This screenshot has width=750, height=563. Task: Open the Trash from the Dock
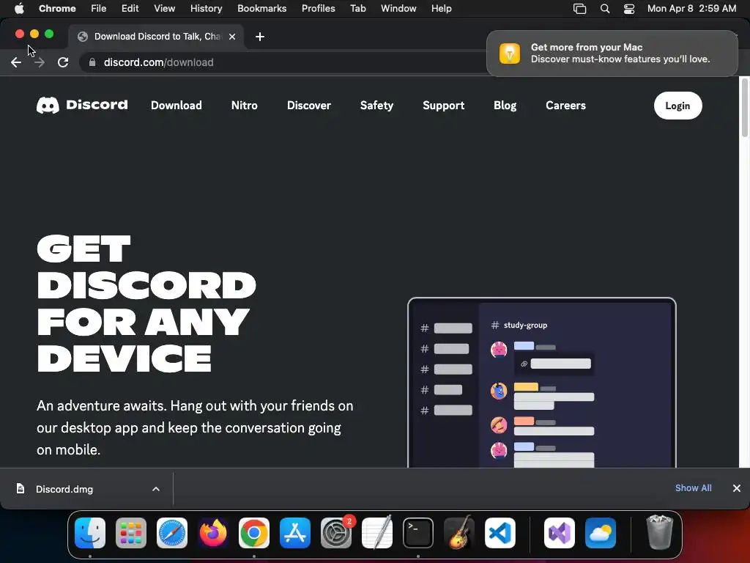pos(660,532)
